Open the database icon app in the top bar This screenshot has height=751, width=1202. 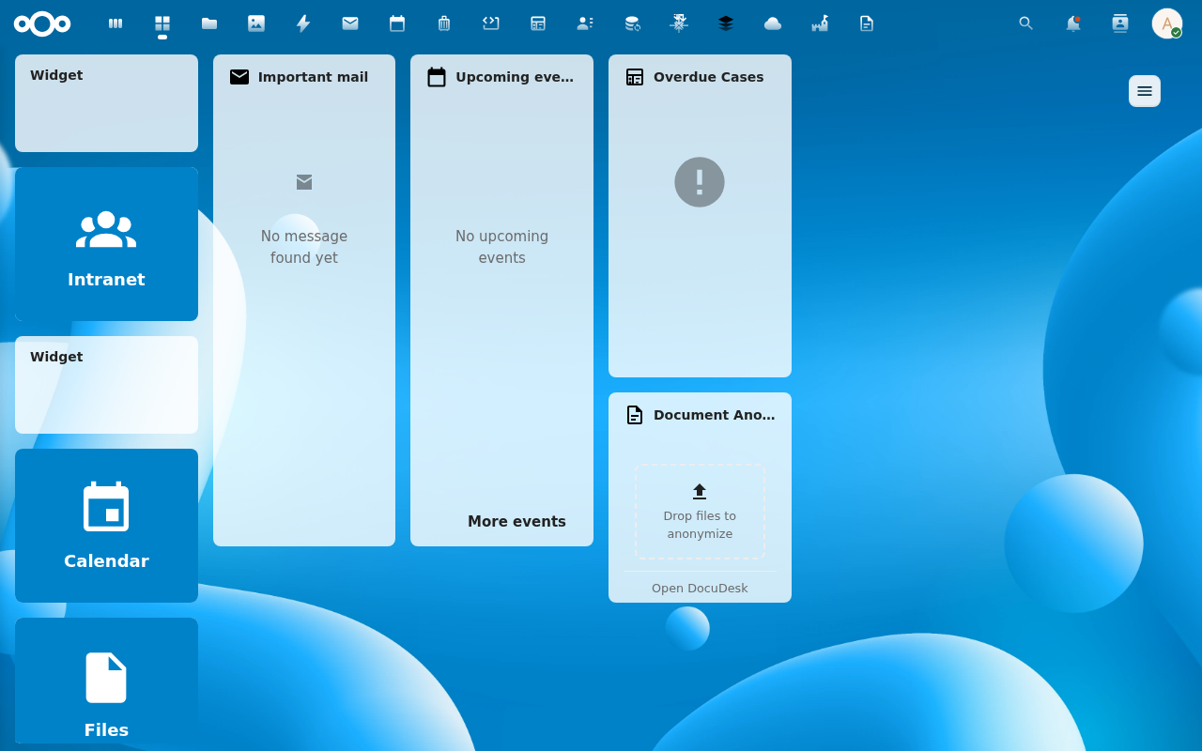pos(632,23)
